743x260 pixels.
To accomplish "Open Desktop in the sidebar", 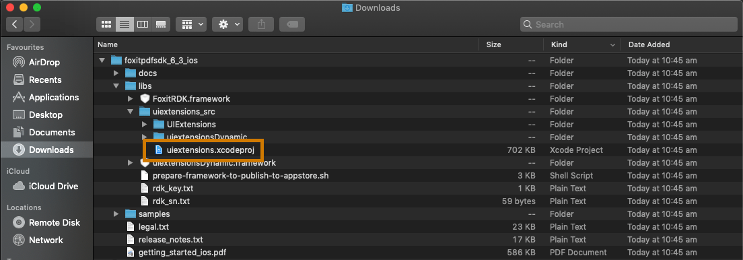I will (x=46, y=115).
